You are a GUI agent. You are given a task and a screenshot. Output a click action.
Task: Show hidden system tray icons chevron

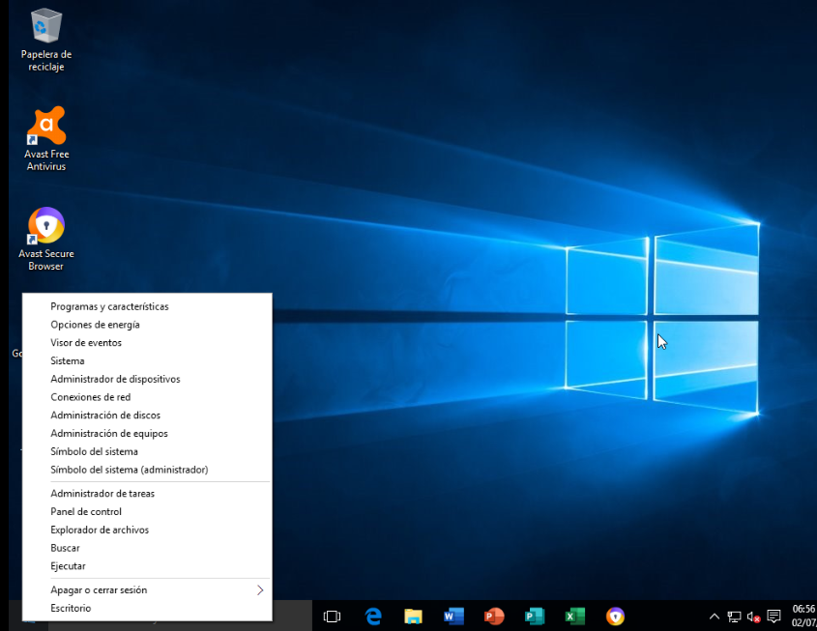tap(715, 617)
